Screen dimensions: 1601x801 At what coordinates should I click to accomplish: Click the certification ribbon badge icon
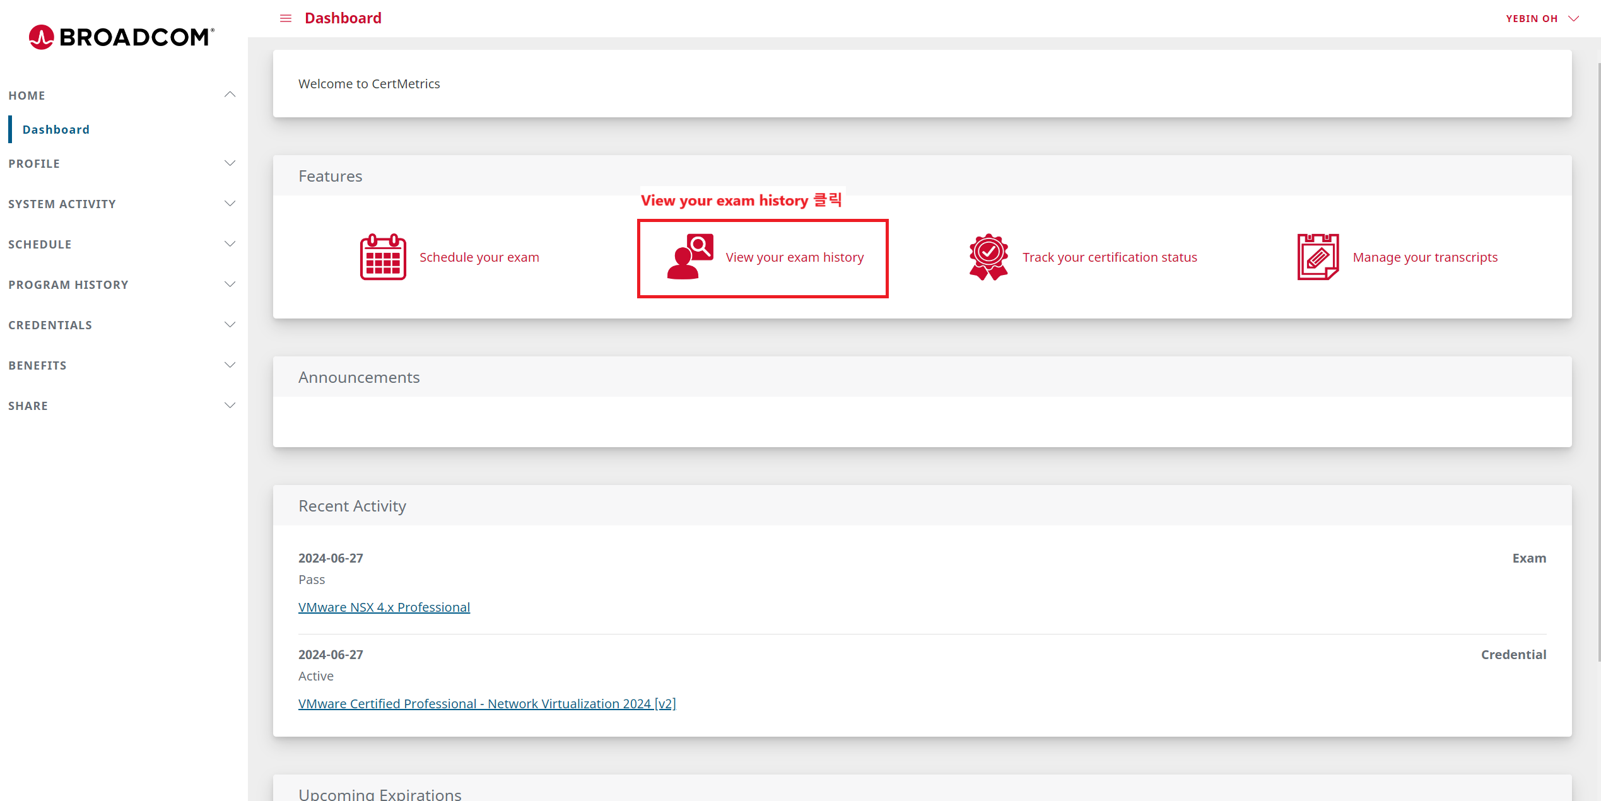coord(988,257)
